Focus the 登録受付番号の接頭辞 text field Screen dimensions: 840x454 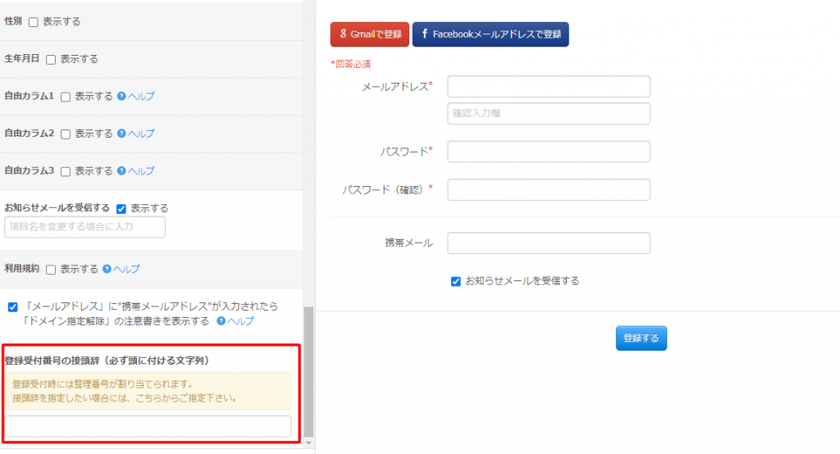click(148, 426)
